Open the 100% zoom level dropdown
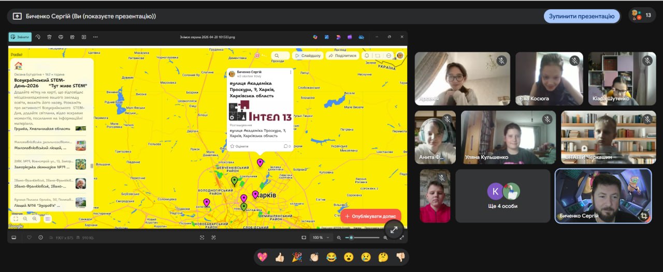The width and height of the screenshot is (663, 272). (319, 238)
